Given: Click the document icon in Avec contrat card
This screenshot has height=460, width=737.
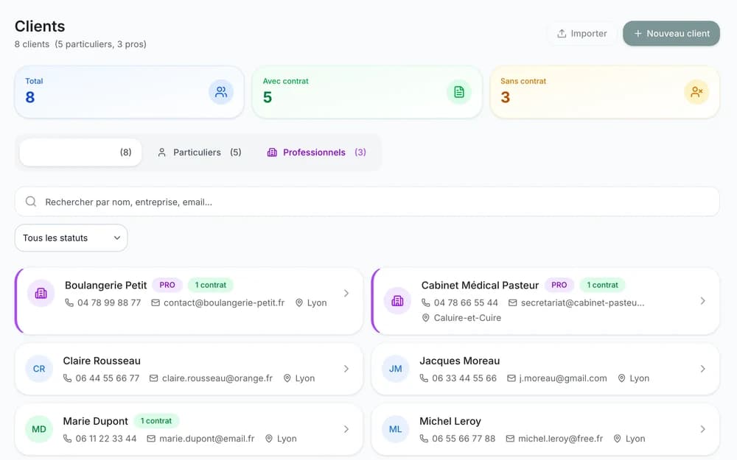Looking at the screenshot, I should 458,92.
